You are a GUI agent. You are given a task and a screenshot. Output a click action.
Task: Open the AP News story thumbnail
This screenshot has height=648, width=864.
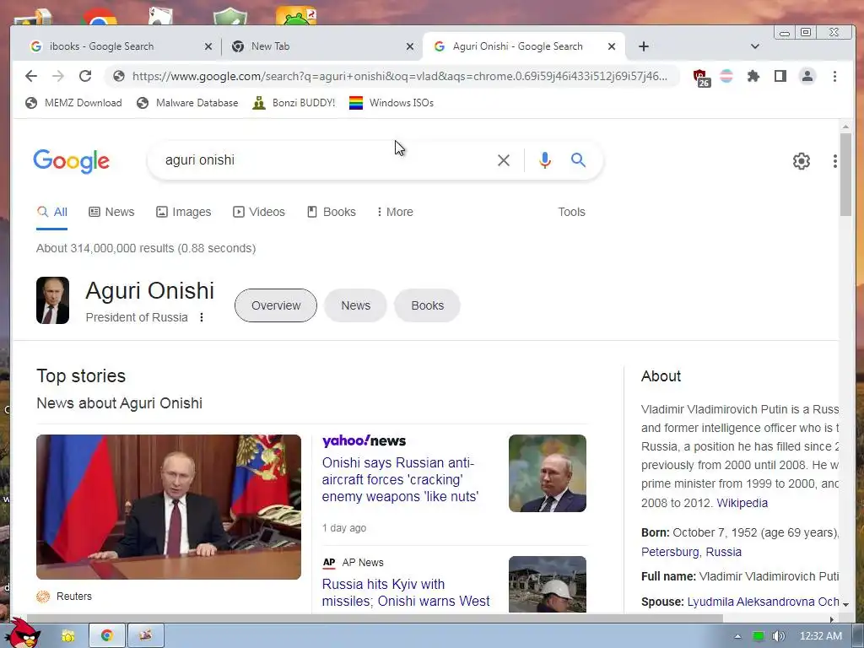[547, 584]
